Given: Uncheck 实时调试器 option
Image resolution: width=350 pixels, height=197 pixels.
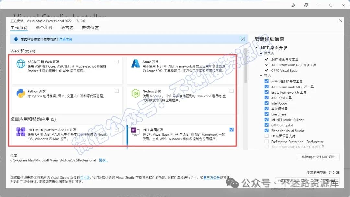Looking at the screenshot, I should pos(266,109).
